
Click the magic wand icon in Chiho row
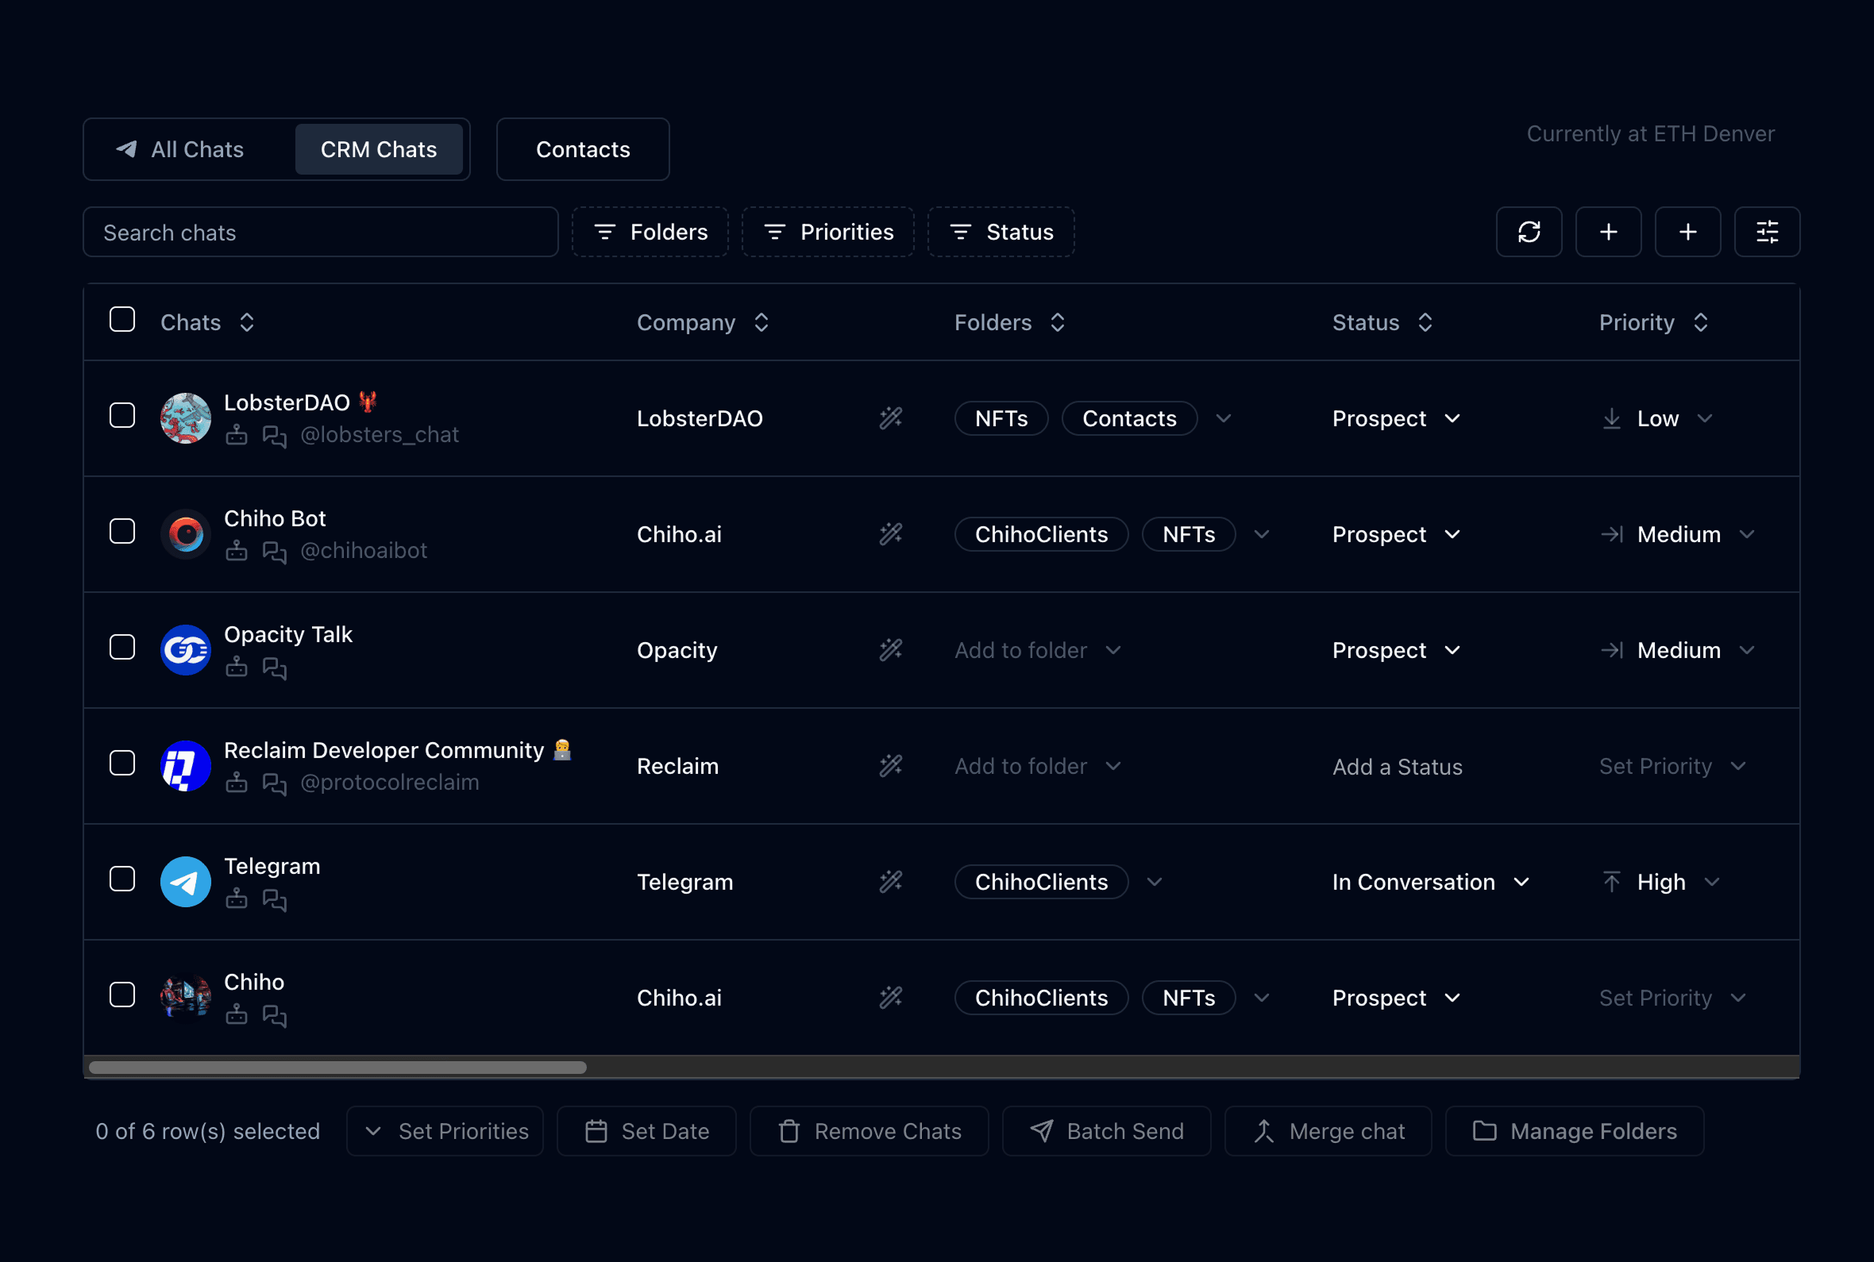pos(890,997)
